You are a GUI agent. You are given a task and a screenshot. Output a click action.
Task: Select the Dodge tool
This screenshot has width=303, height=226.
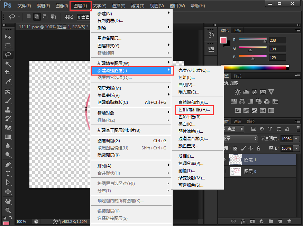8,155
